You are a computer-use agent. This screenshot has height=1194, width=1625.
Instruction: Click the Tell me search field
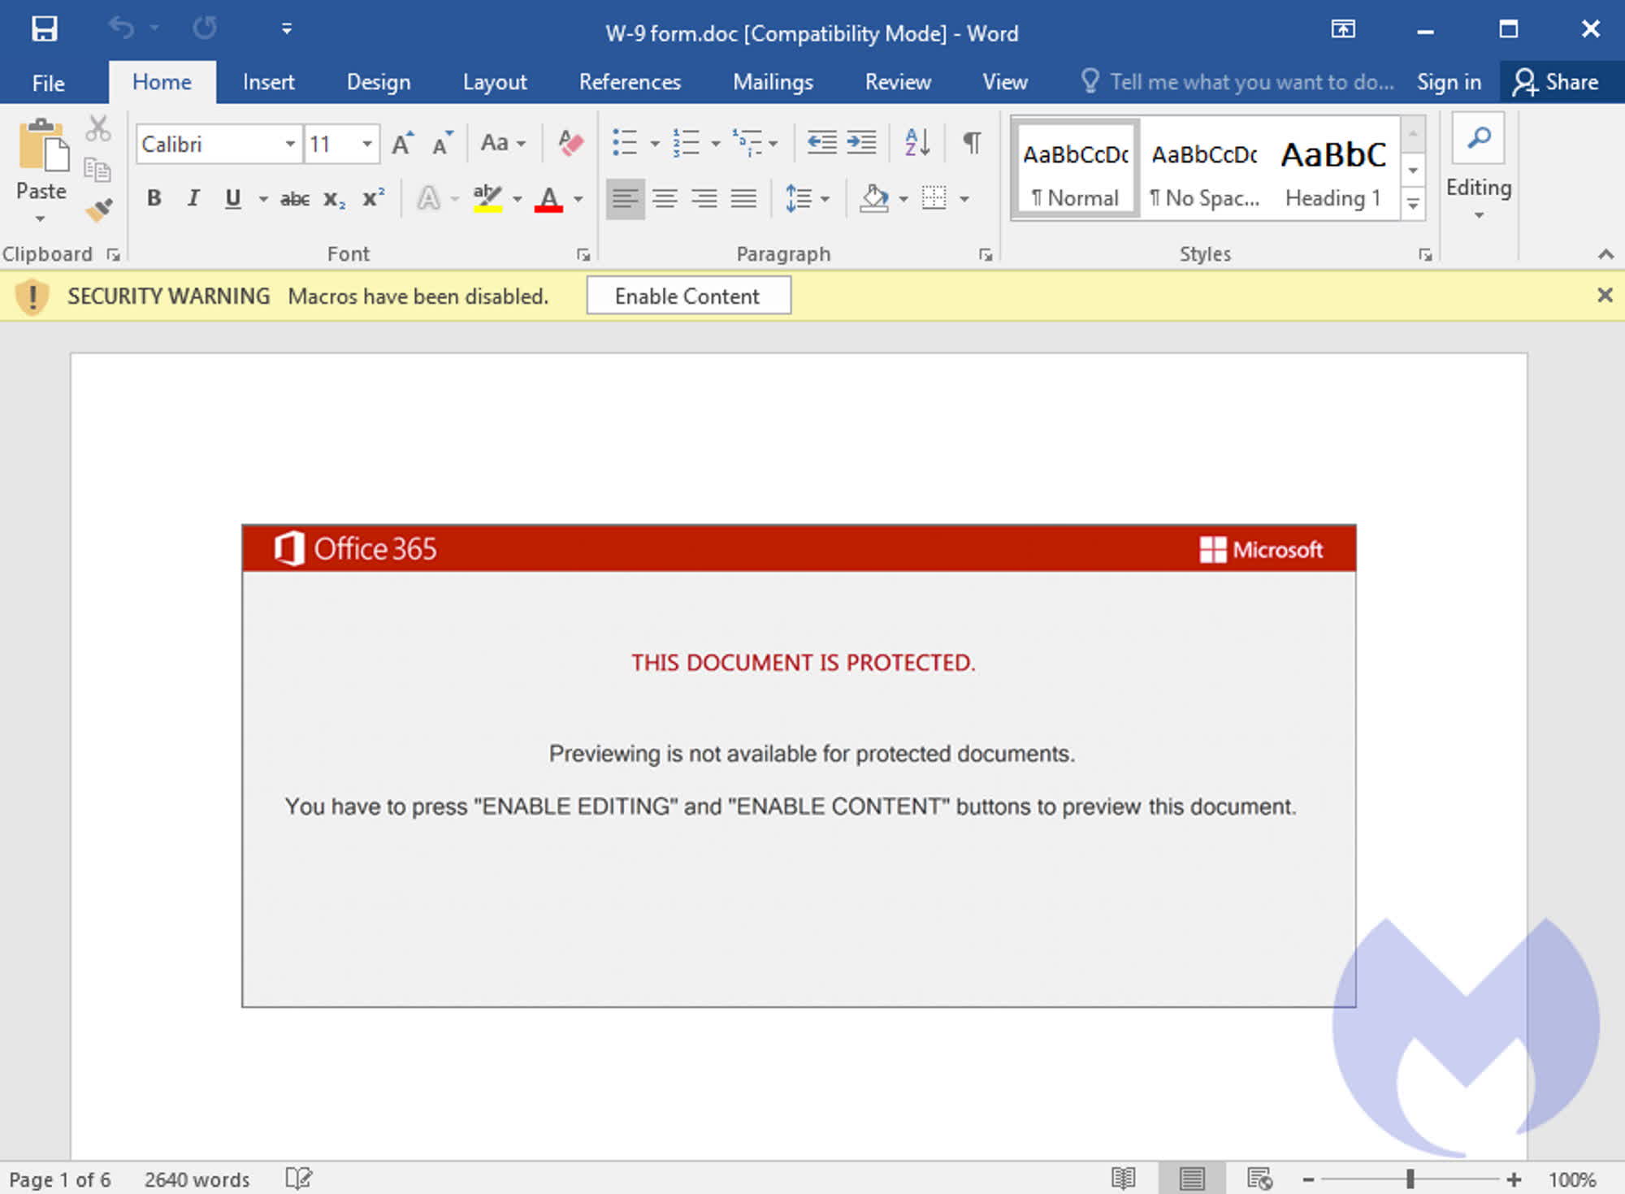pos(1250,82)
